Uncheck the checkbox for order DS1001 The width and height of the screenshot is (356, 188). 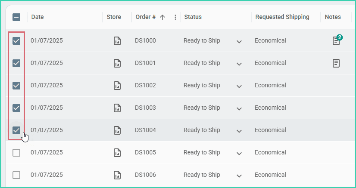coord(16,63)
